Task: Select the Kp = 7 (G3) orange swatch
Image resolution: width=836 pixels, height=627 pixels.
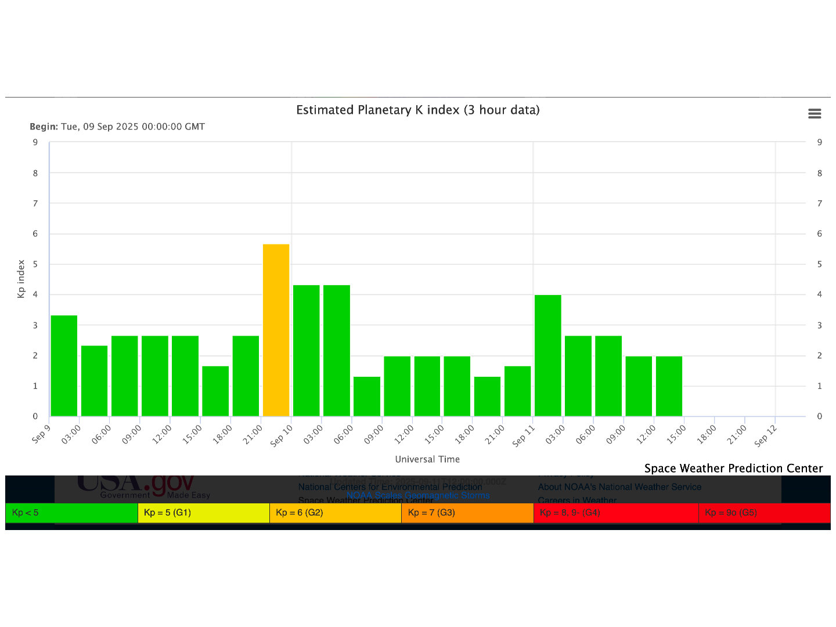Action: click(x=467, y=513)
